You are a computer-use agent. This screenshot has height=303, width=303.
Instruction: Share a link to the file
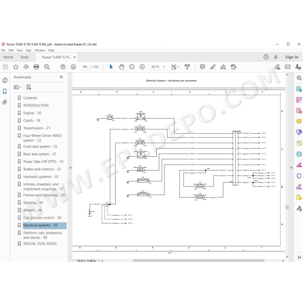tap(277, 67)
